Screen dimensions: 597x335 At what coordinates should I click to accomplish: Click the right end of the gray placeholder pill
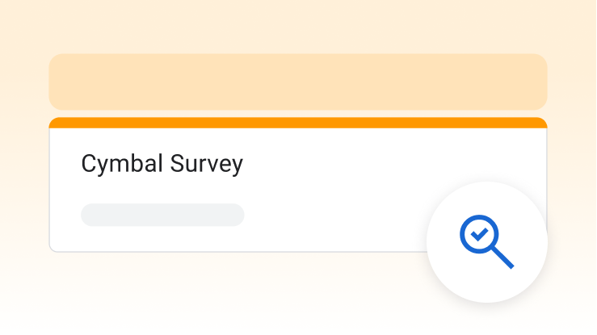pyautogui.click(x=234, y=215)
